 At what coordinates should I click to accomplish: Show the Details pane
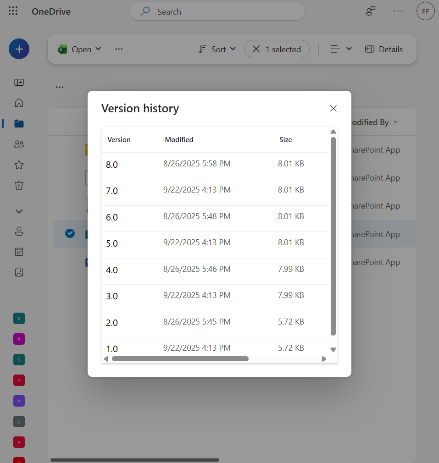383,49
